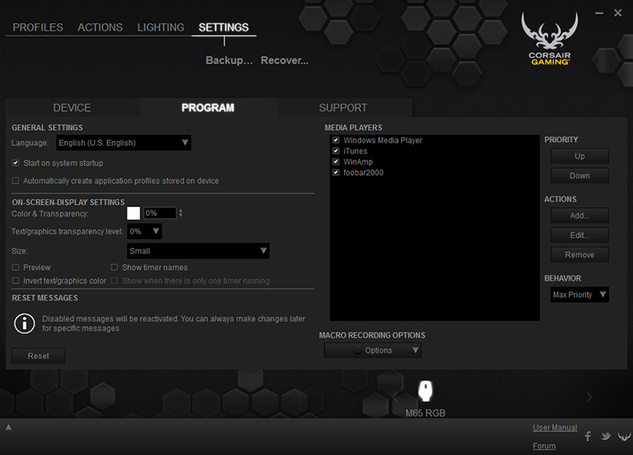
Task: Adjust the transparency percentage stepper arrows
Action: pyautogui.click(x=180, y=213)
